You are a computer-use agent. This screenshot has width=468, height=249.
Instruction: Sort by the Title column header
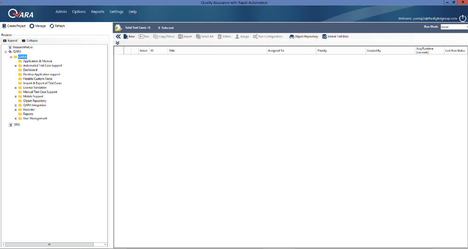pyautogui.click(x=217, y=51)
